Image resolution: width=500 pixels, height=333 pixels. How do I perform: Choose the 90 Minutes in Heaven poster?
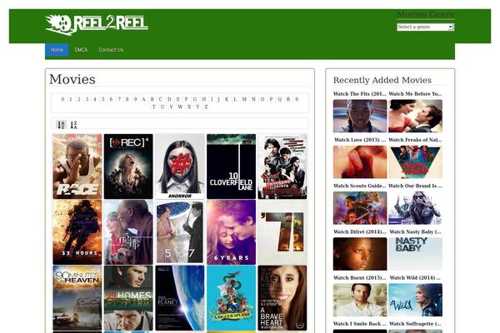(x=77, y=298)
